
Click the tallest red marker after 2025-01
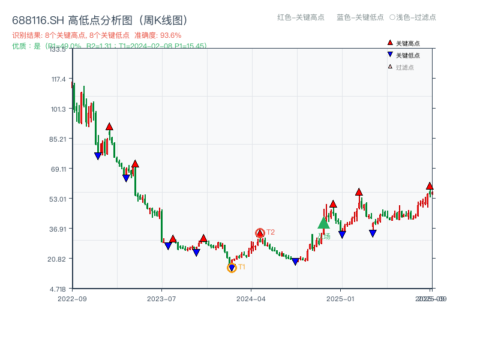pyautogui.click(x=359, y=193)
